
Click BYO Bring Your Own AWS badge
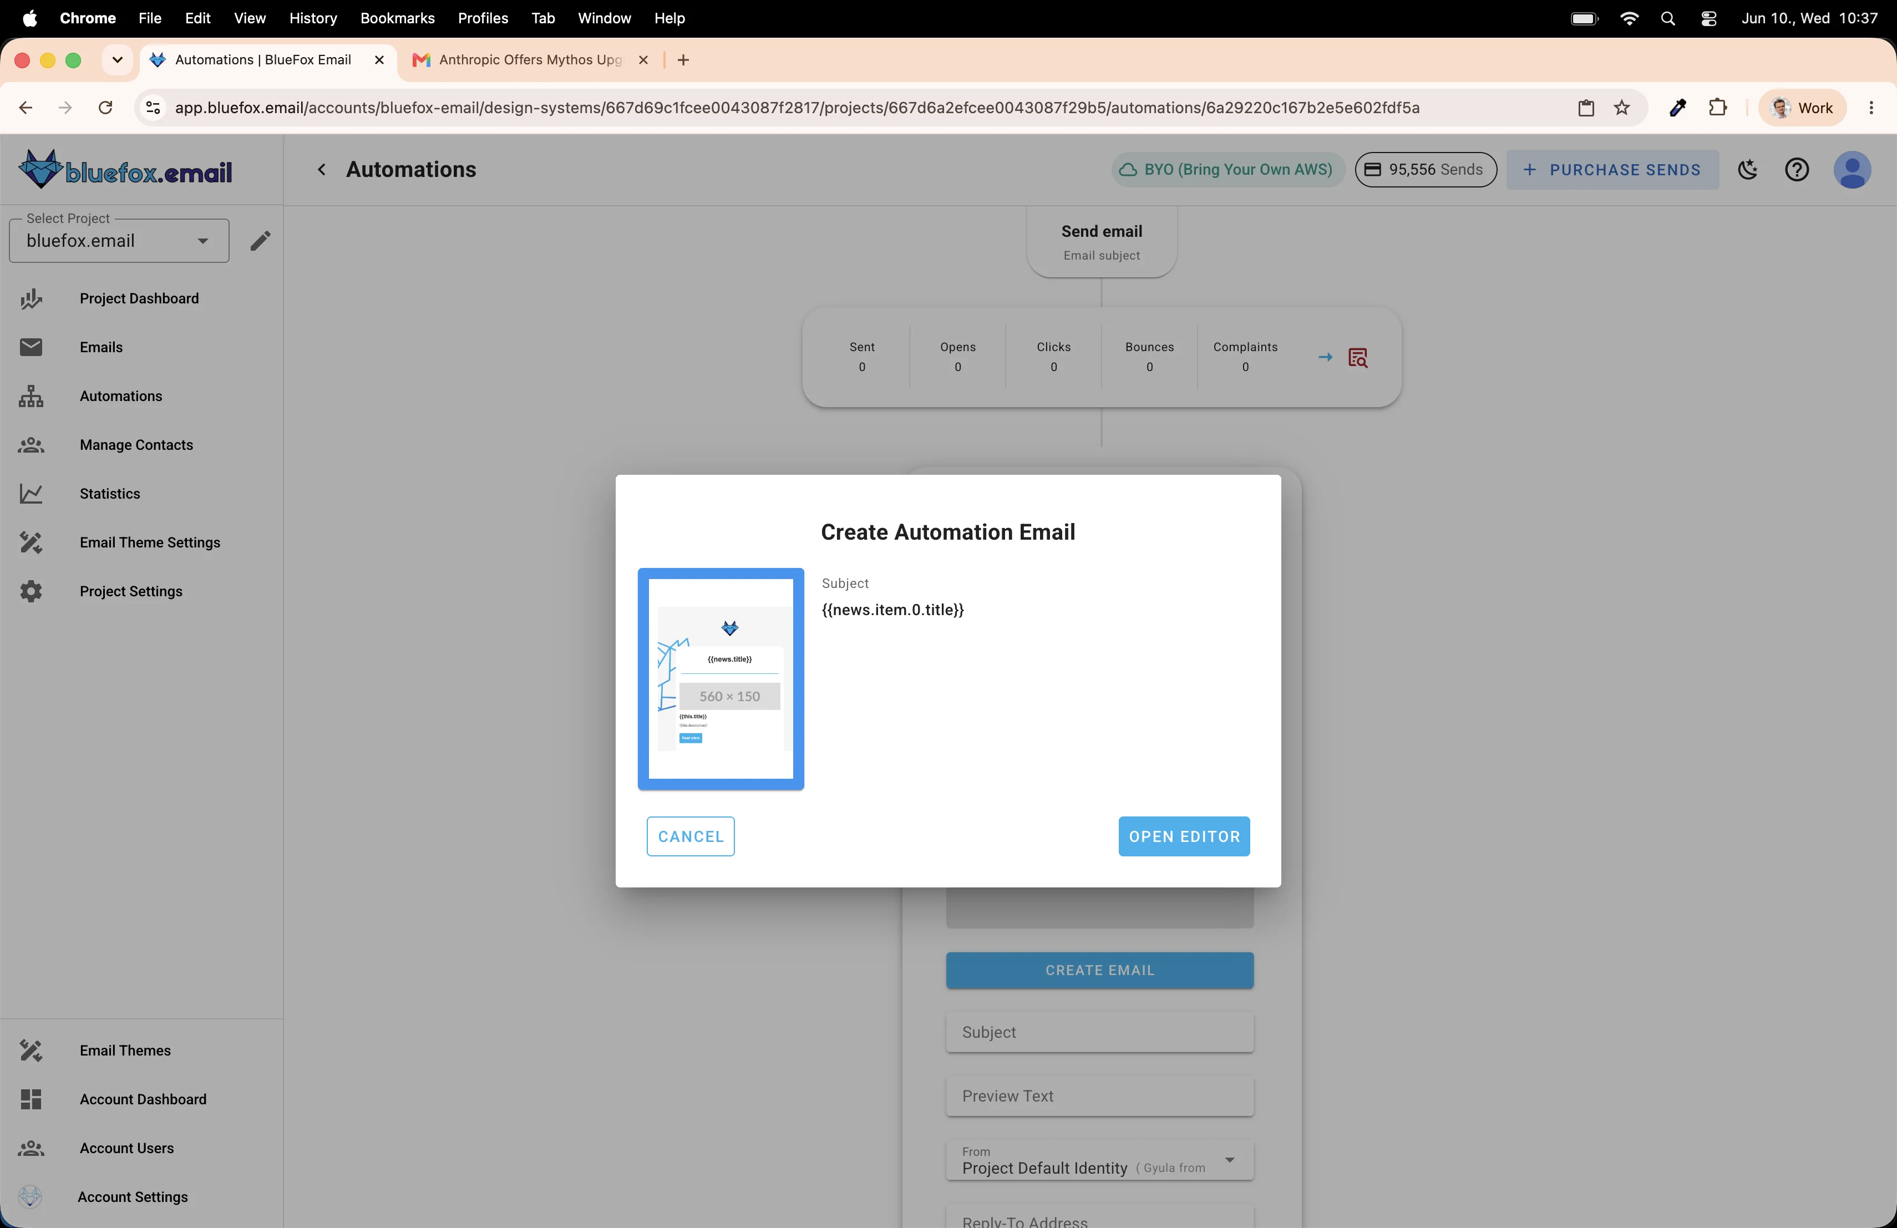[x=1228, y=169]
